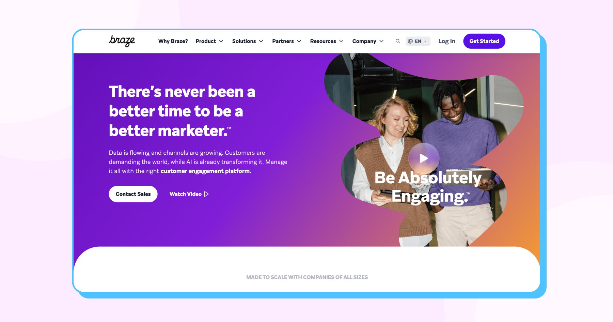
Task: Open the search magnifier icon
Action: point(398,41)
